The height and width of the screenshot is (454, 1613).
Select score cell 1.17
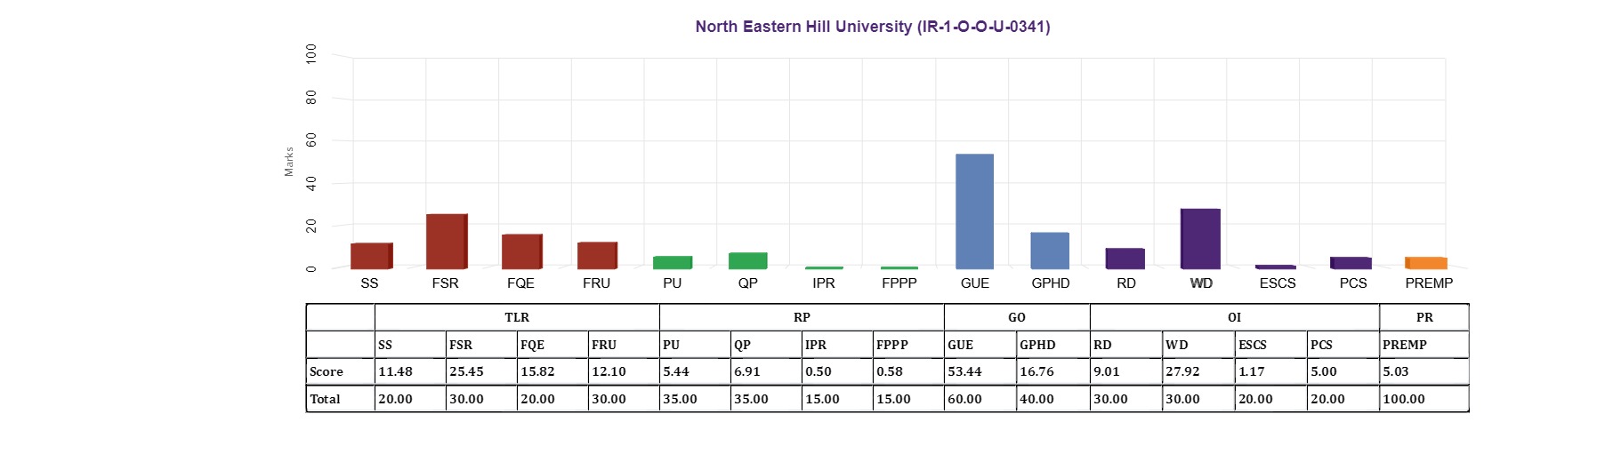click(1271, 371)
